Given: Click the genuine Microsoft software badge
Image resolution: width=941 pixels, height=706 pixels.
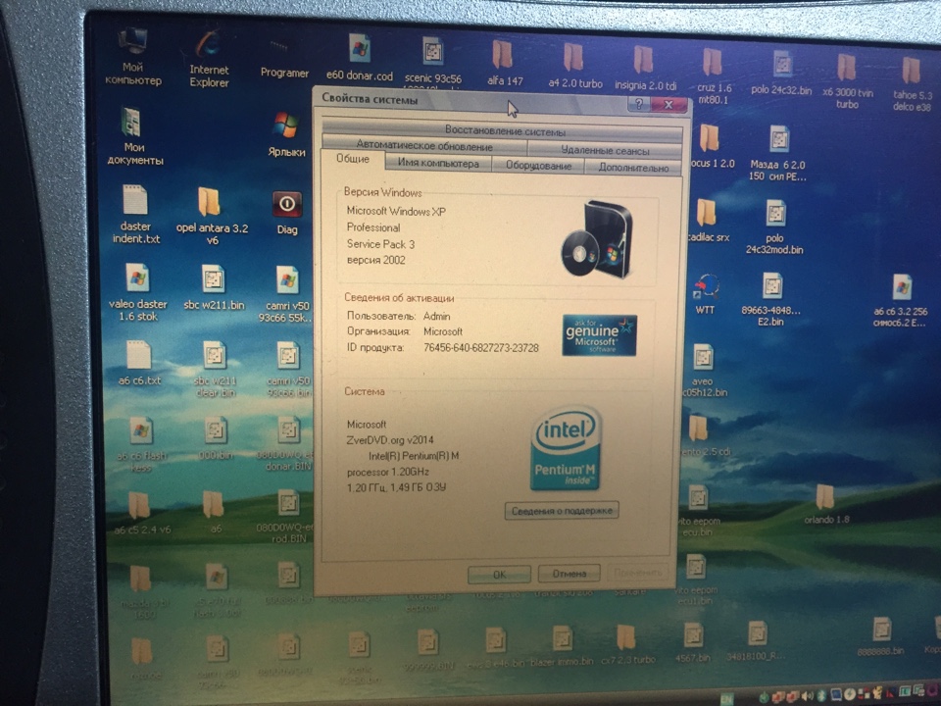Looking at the screenshot, I should pyautogui.click(x=600, y=335).
